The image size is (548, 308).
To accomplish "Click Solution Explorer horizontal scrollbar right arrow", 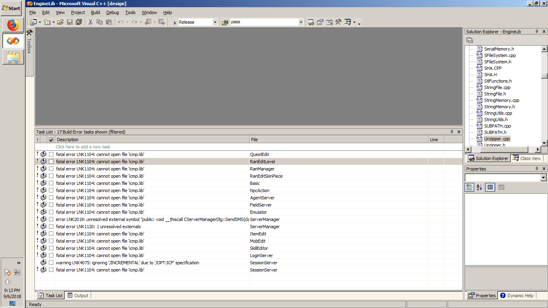I will pos(538,150).
